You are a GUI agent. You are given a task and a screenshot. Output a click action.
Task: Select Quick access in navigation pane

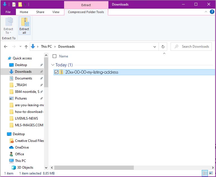(x=22, y=58)
